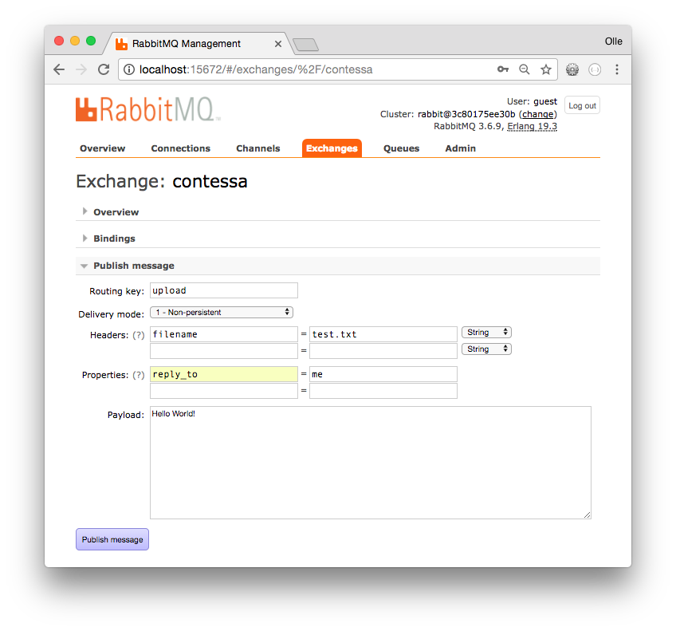Click the zoom magnifier icon in address bar
The width and height of the screenshot is (676, 631).
click(525, 69)
